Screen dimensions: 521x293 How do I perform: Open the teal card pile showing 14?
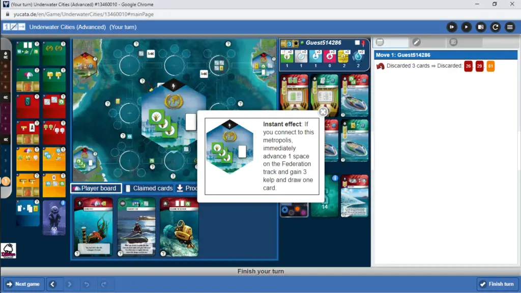point(325,196)
